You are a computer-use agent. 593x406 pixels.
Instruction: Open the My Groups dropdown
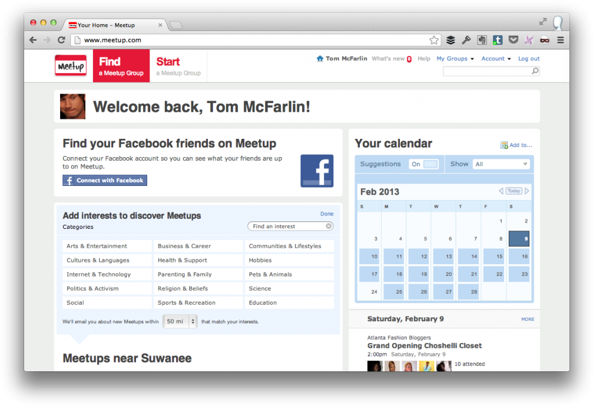pyautogui.click(x=455, y=59)
